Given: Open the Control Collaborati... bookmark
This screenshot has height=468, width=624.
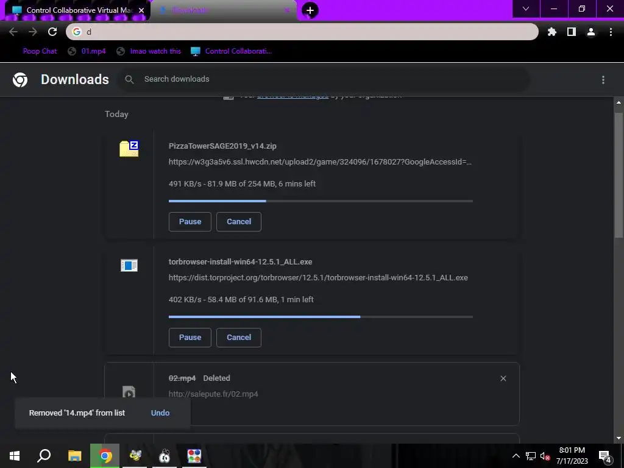Looking at the screenshot, I should (x=231, y=51).
